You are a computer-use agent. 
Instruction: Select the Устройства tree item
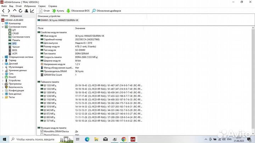click(x=13, y=80)
